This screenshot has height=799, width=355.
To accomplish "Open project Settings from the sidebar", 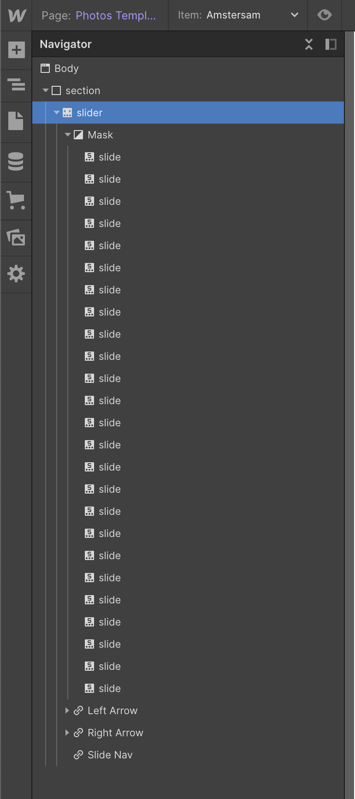I will click(x=16, y=274).
